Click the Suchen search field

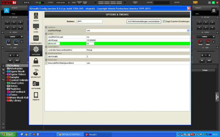click(x=90, y=21)
